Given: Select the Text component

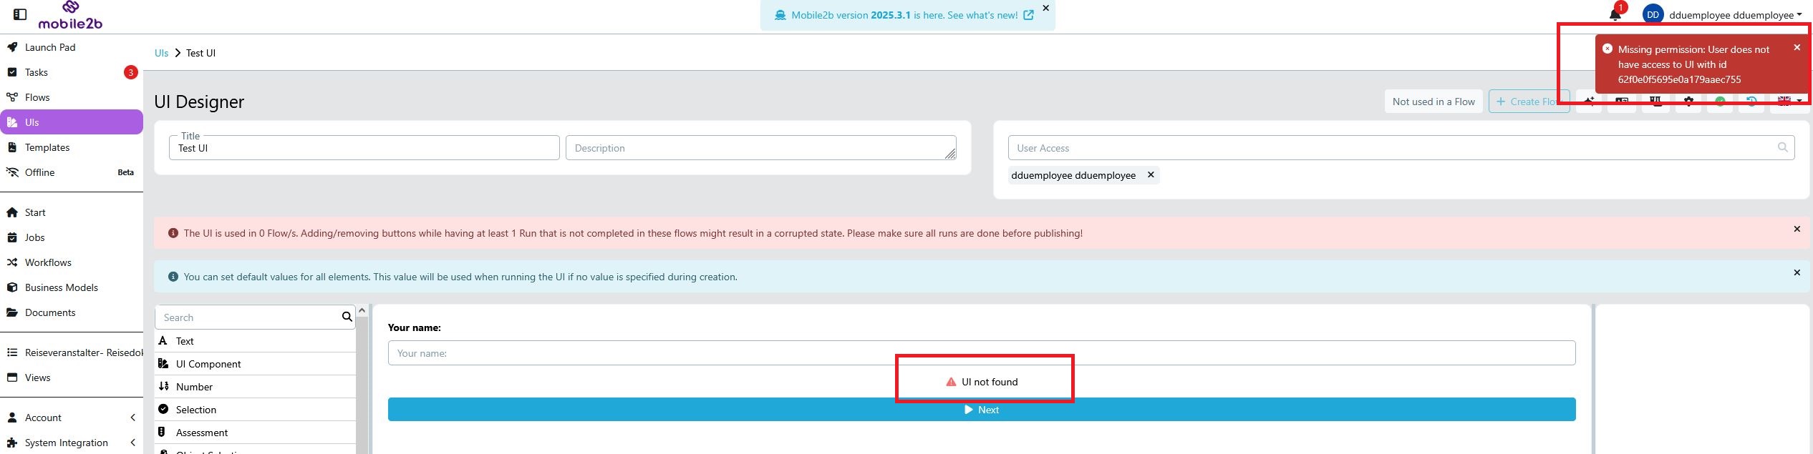Looking at the screenshot, I should [256, 341].
